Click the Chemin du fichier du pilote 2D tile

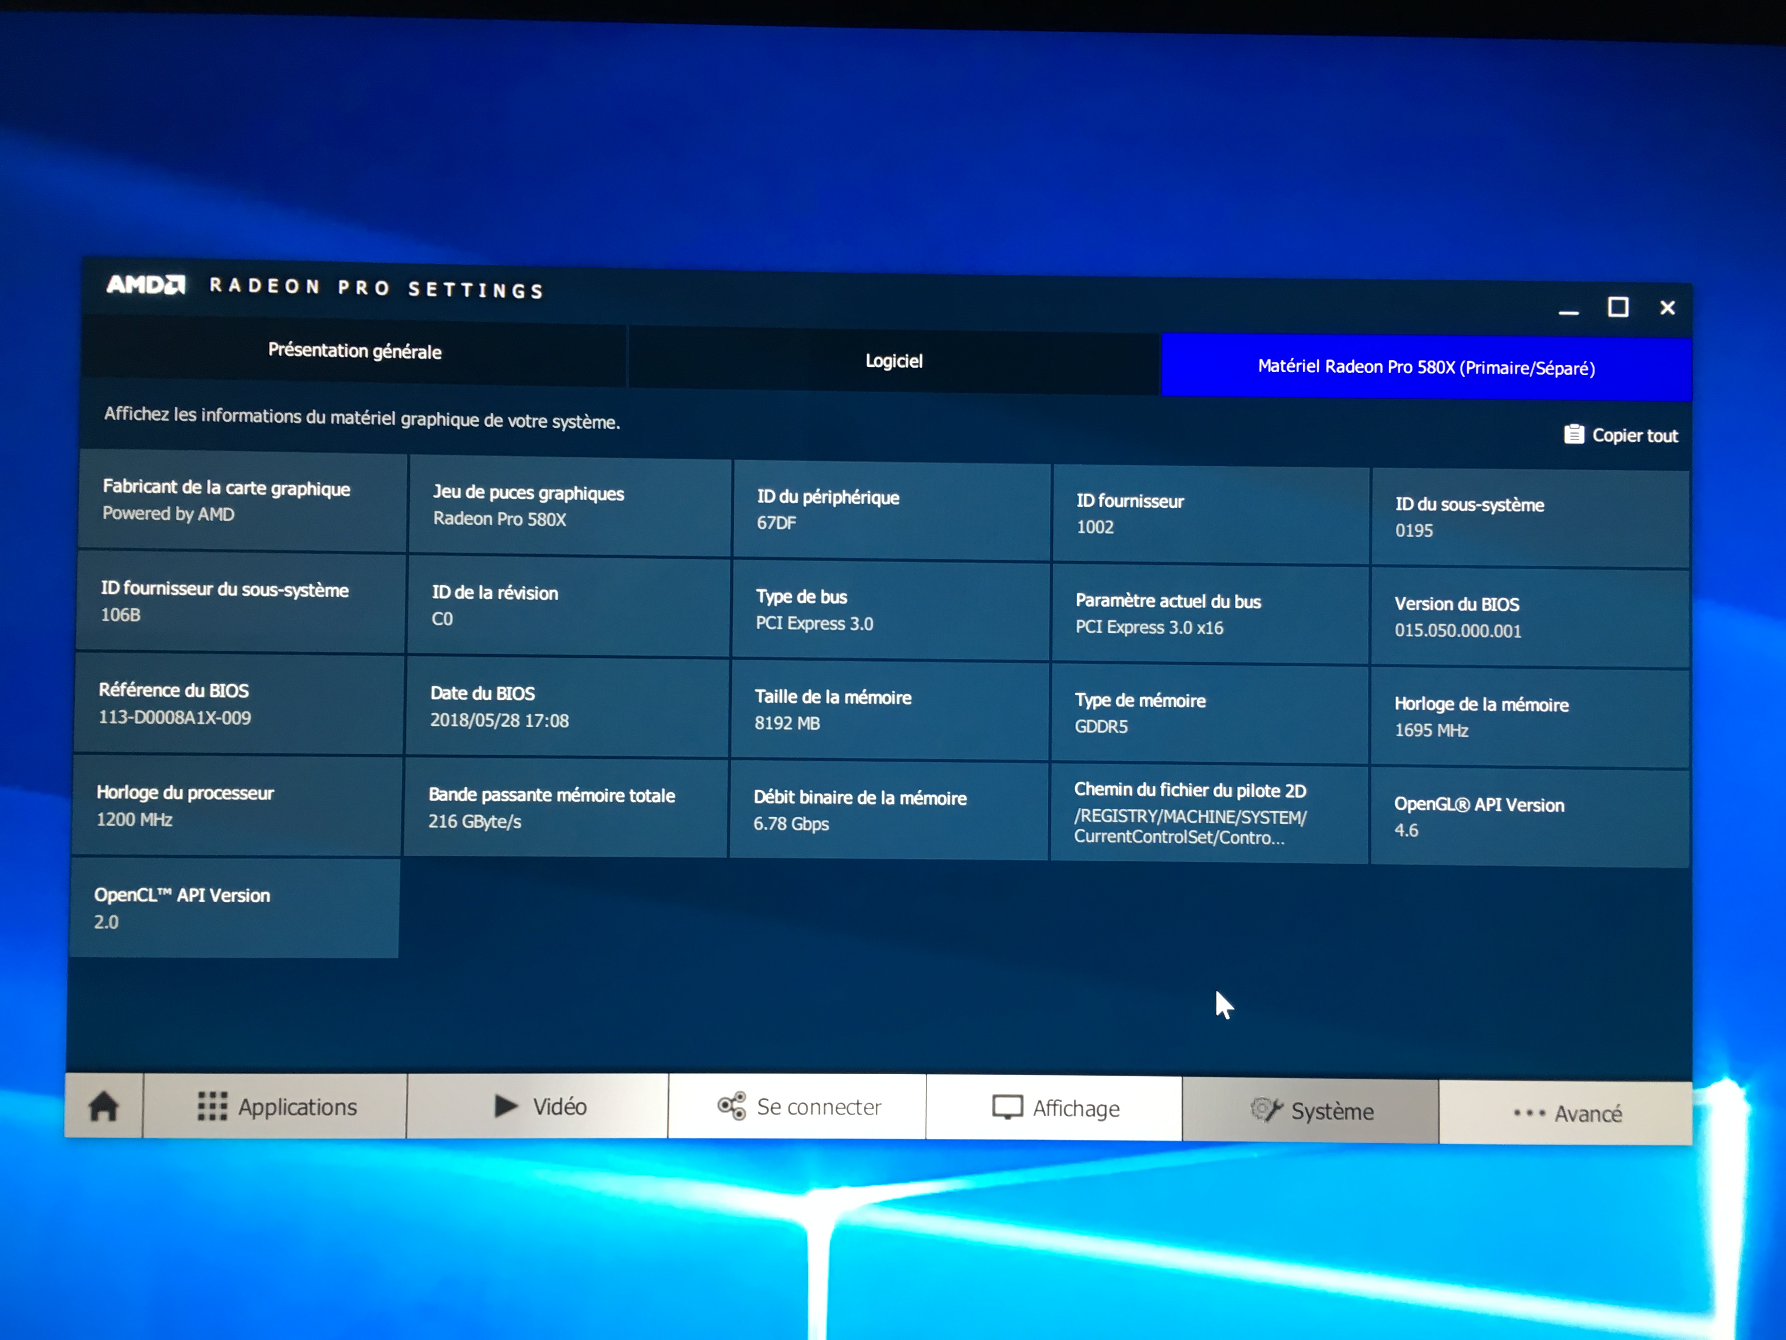tap(1209, 813)
